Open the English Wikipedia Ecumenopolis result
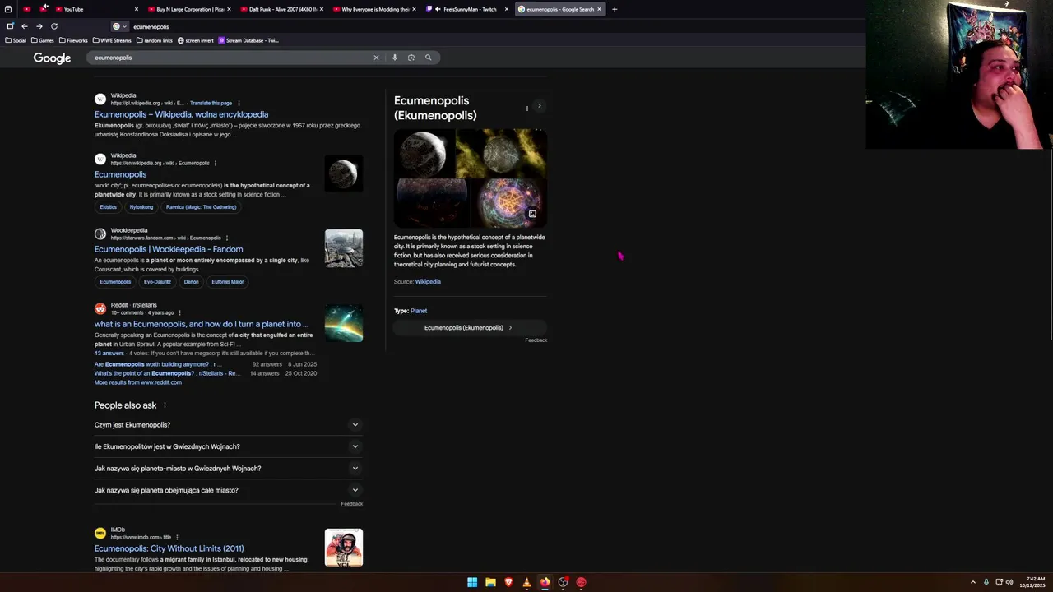This screenshot has width=1053, height=592. 120,174
